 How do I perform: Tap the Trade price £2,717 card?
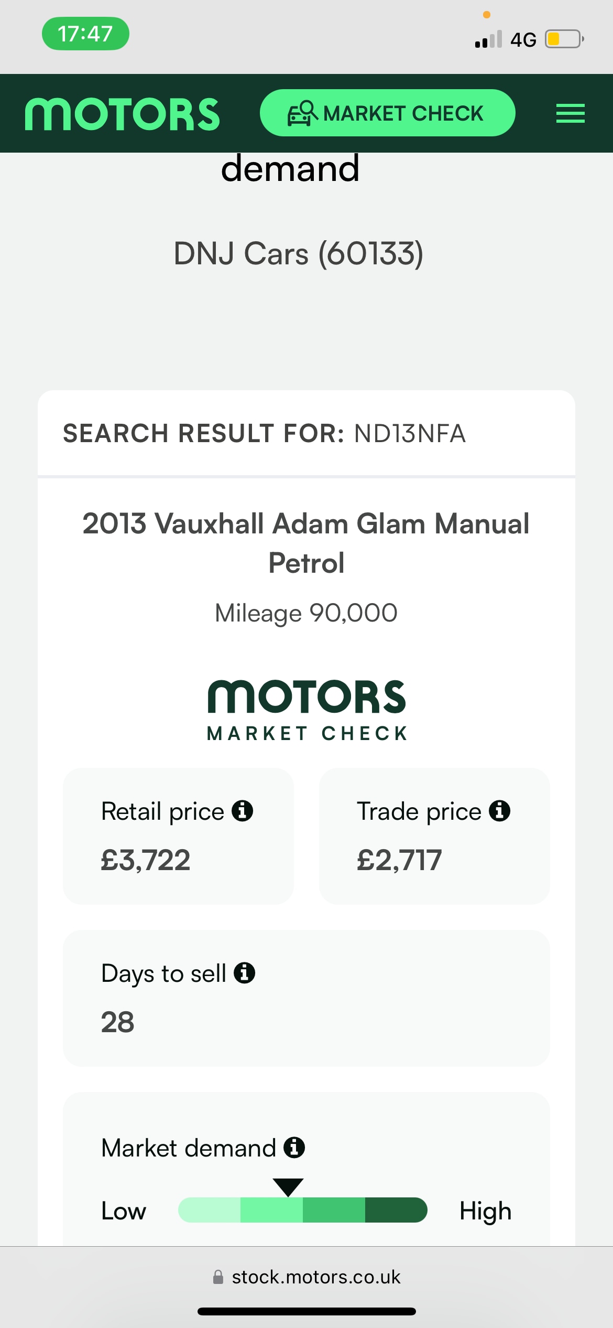click(434, 836)
